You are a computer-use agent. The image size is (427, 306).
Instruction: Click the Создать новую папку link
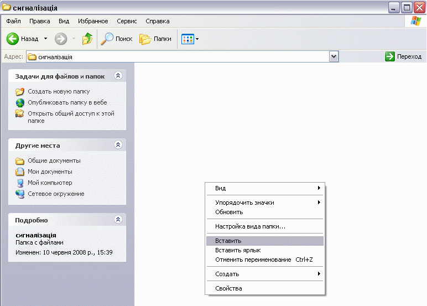click(58, 91)
